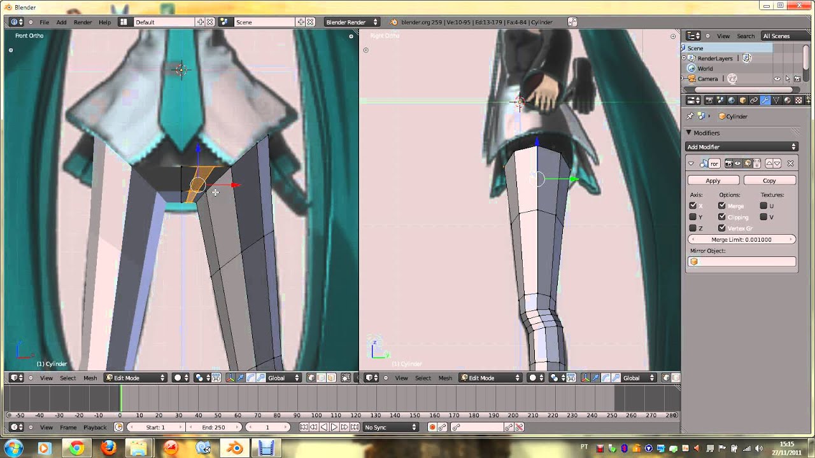Image resolution: width=815 pixels, height=458 pixels.
Task: Enable the U textures checkbox
Action: [x=763, y=205]
